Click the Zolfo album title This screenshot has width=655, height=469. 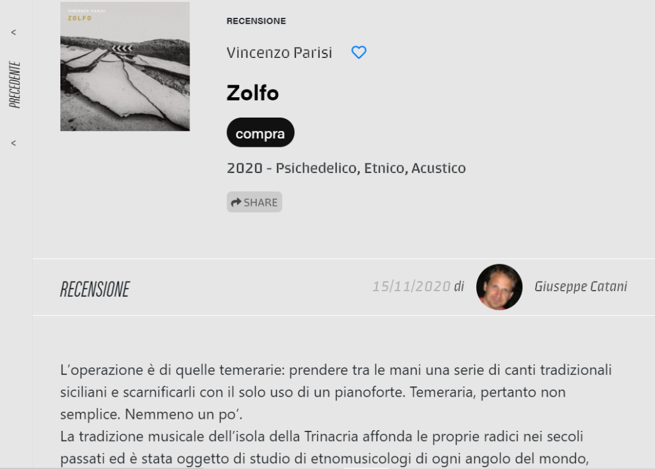pos(252,93)
